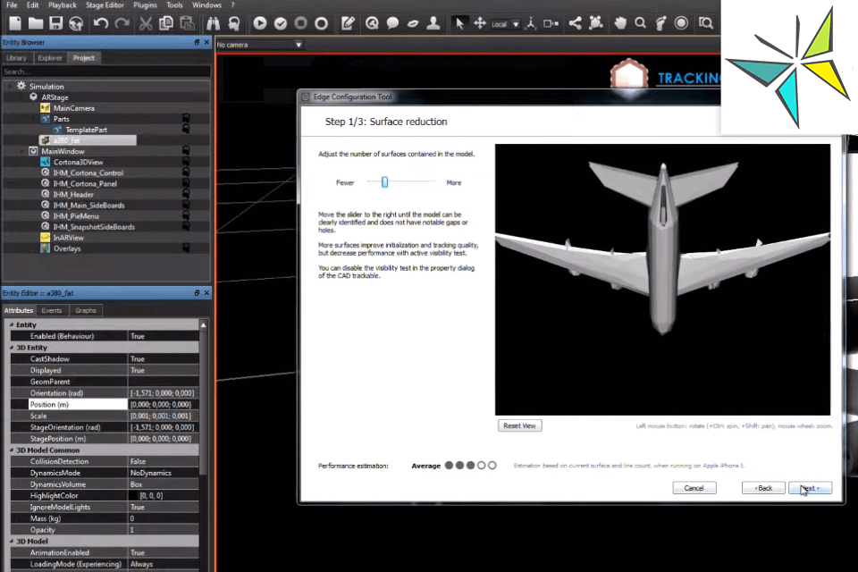Toggle icon at right of IHM_SnapshotSideBoards row
Image resolution: width=858 pixels, height=572 pixels.
(x=186, y=226)
